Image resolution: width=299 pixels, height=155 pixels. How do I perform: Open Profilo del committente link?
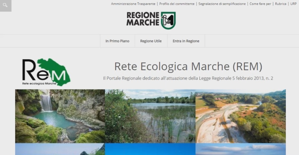pyautogui.click(x=177, y=4)
